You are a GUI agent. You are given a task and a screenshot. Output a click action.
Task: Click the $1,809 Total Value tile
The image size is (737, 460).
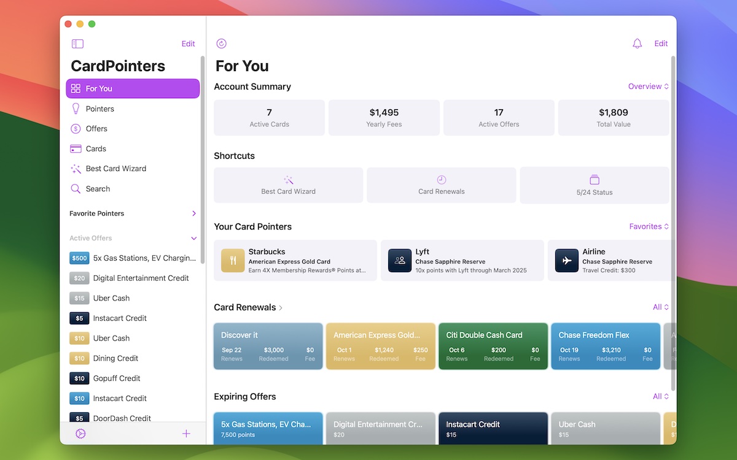point(614,118)
